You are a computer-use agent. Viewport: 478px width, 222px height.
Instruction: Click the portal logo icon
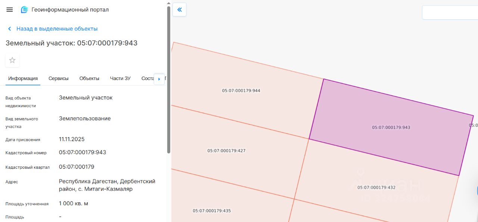(x=24, y=10)
